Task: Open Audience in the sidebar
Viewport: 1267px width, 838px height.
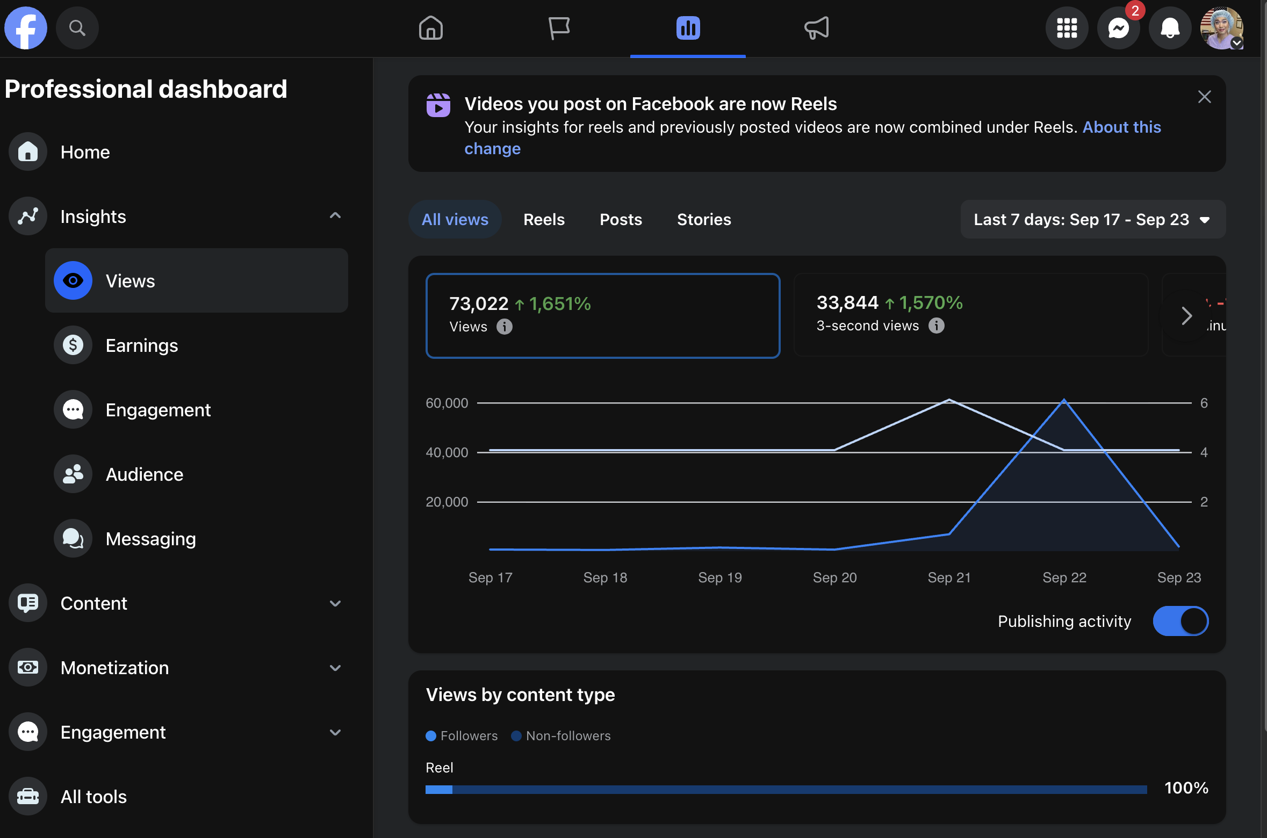Action: point(197,474)
